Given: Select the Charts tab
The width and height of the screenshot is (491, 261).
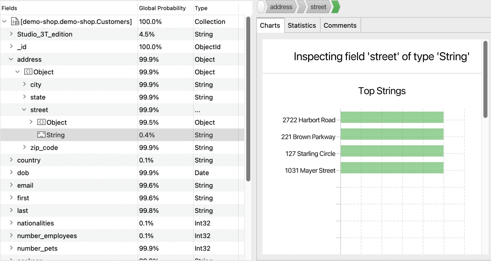Looking at the screenshot, I should pyautogui.click(x=270, y=25).
